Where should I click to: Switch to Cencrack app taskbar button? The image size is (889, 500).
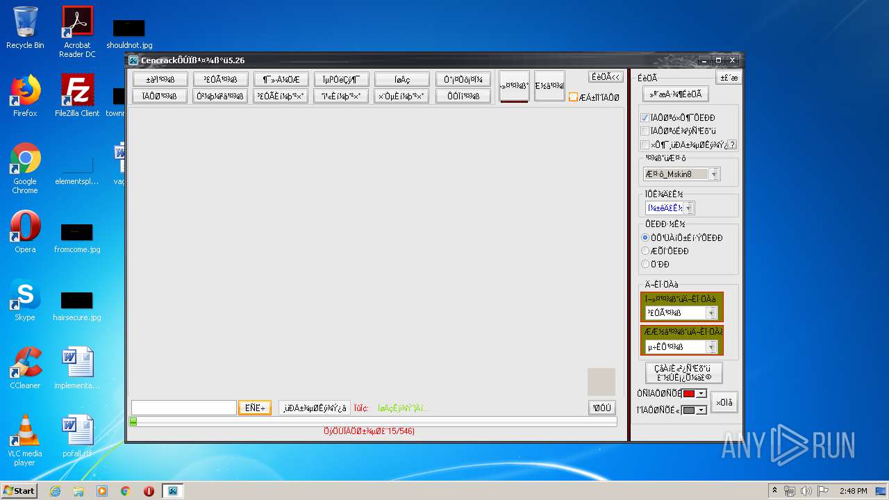[x=173, y=491]
